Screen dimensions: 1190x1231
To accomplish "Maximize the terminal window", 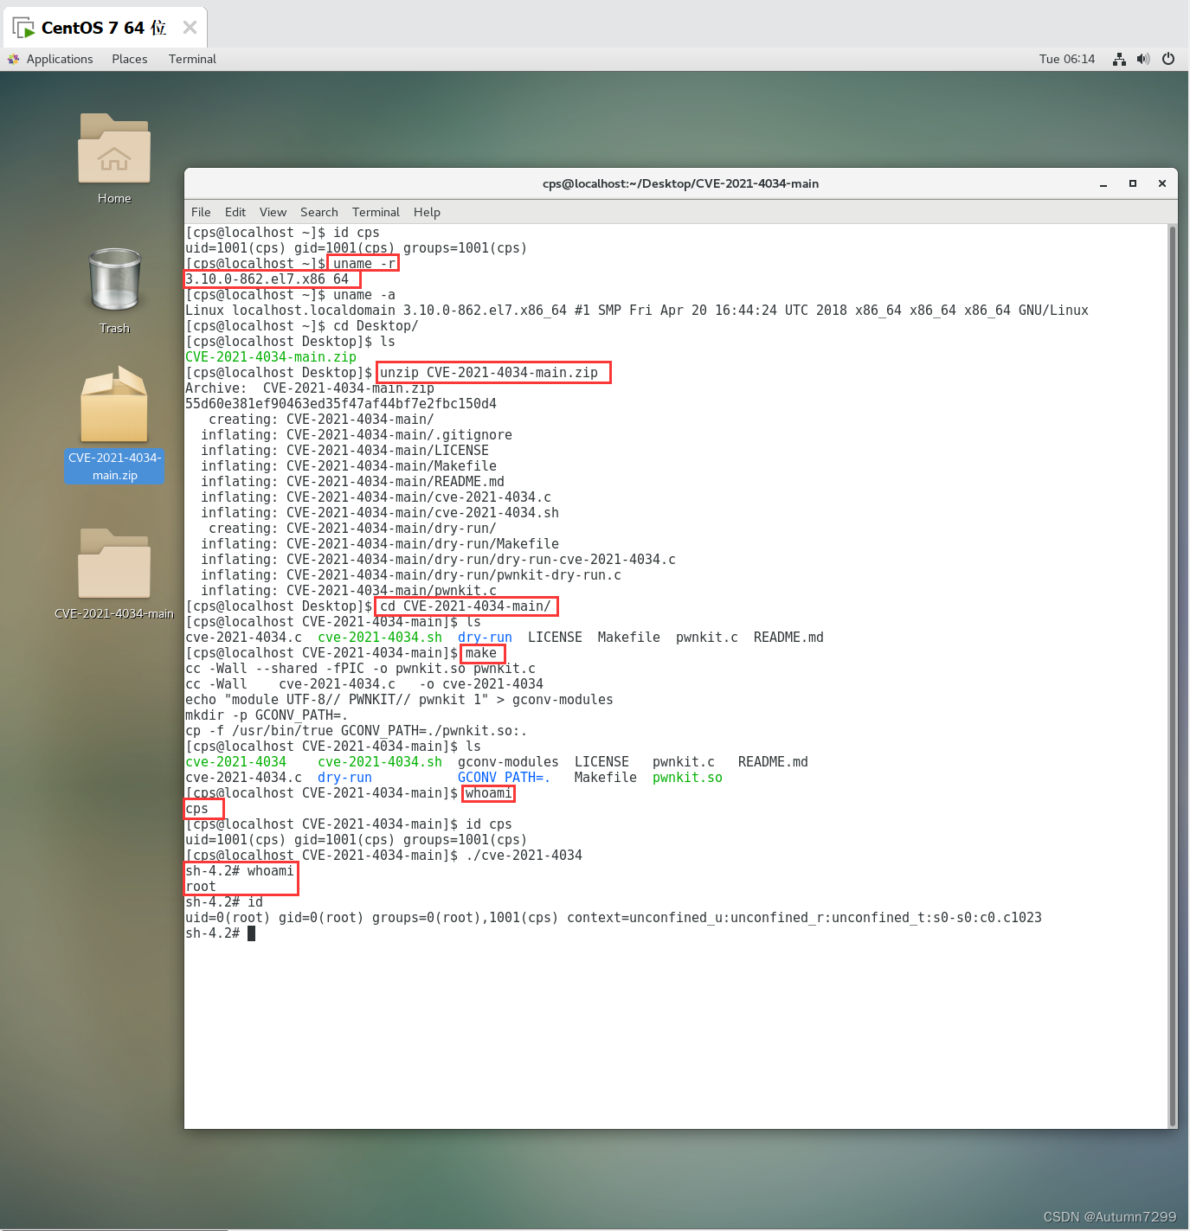I will coord(1133,183).
